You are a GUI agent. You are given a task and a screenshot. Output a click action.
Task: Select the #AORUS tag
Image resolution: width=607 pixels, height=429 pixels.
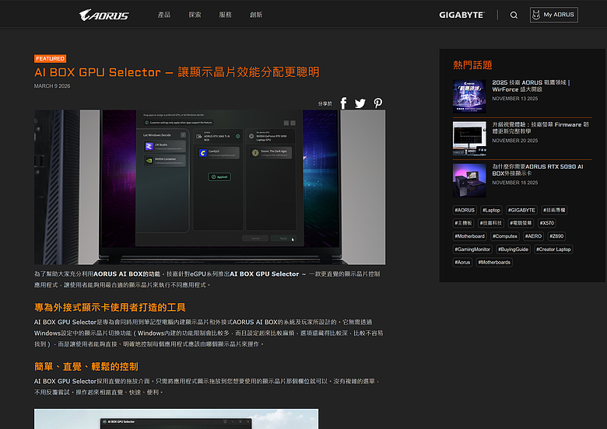coord(465,211)
